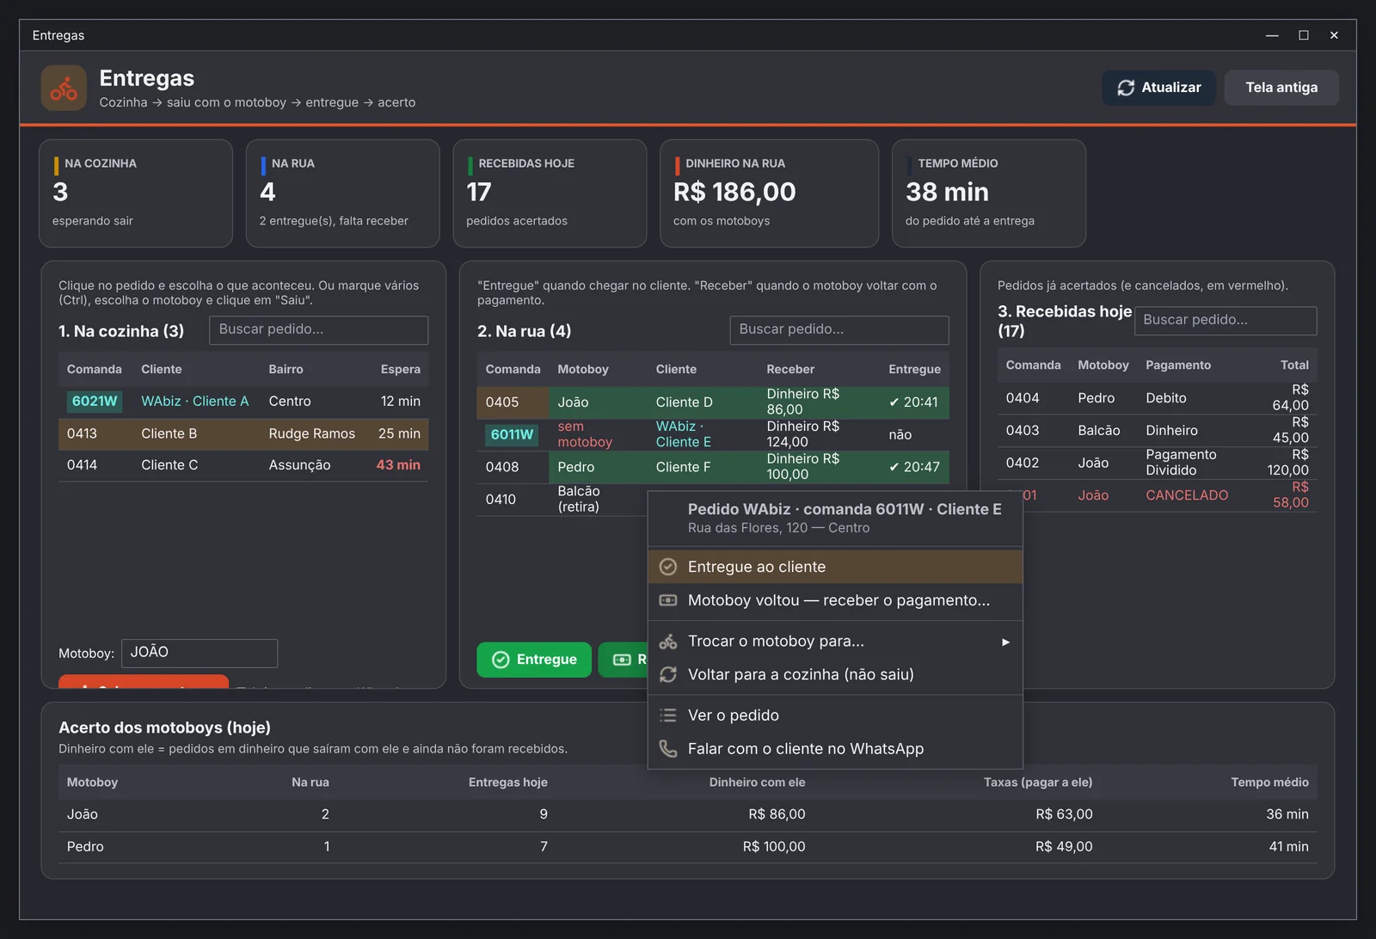Focus the Na cozinha search box
Screen dimensions: 1376x939
pos(318,330)
